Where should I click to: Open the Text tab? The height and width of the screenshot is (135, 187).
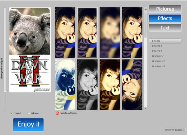point(165,28)
